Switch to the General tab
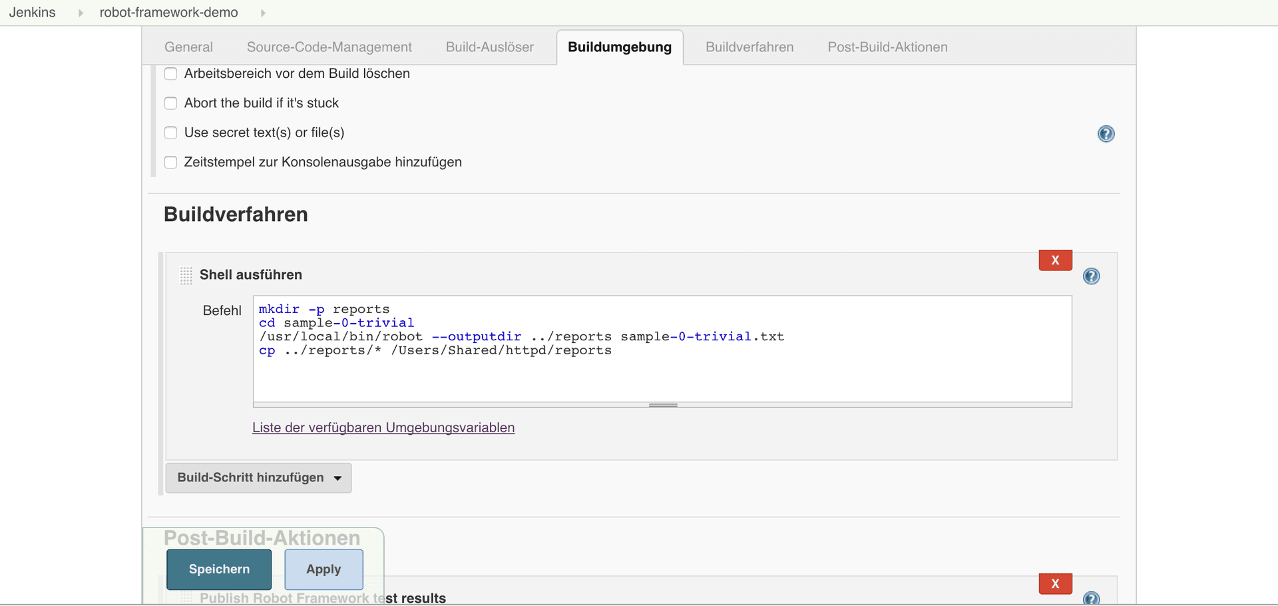1278x606 pixels. pyautogui.click(x=188, y=47)
